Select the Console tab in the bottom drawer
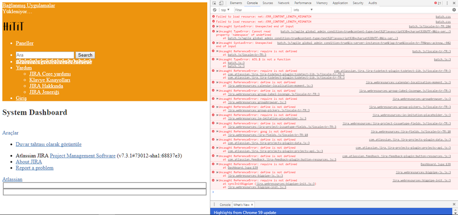The image size is (458, 215). [225, 205]
